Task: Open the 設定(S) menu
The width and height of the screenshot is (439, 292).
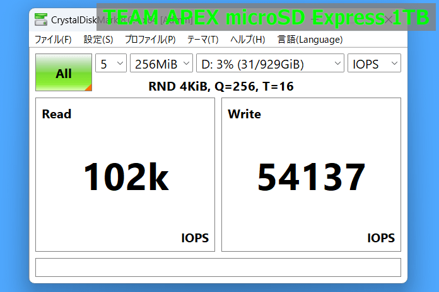Action: point(98,39)
